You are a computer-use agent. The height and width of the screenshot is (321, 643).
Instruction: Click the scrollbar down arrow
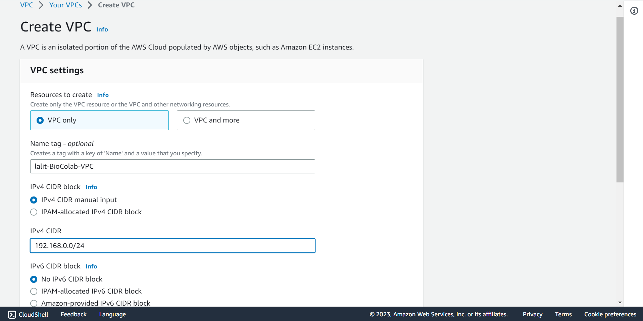pos(620,302)
